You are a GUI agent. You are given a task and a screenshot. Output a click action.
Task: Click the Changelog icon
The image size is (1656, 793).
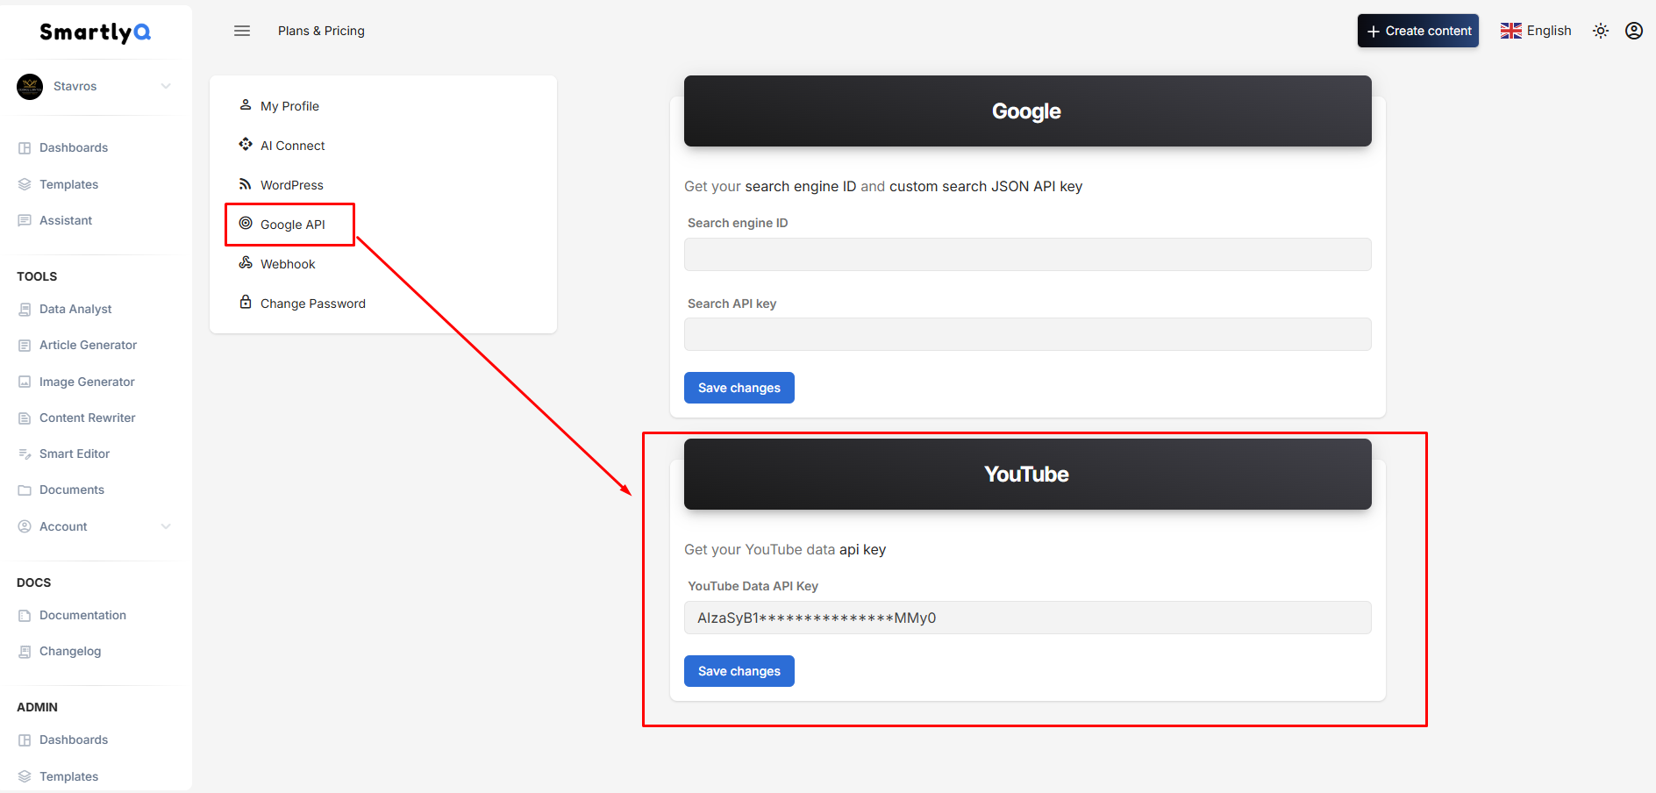click(25, 652)
